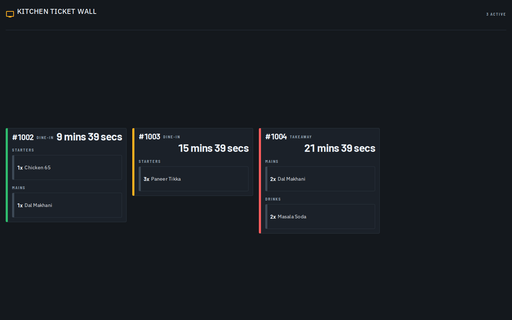Click the Kitchen Ticket Wall title
Image resolution: width=512 pixels, height=320 pixels.
pyautogui.click(x=57, y=11)
